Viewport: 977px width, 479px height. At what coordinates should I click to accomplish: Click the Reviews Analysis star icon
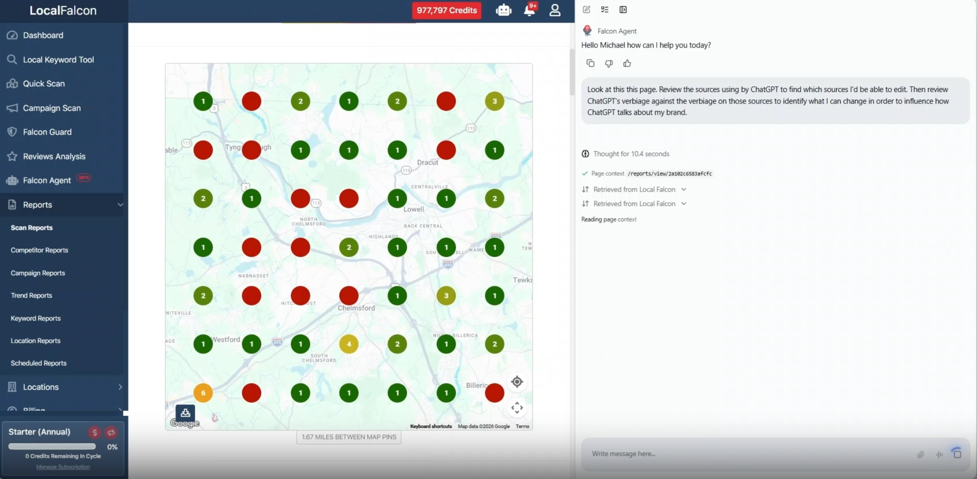pos(12,156)
